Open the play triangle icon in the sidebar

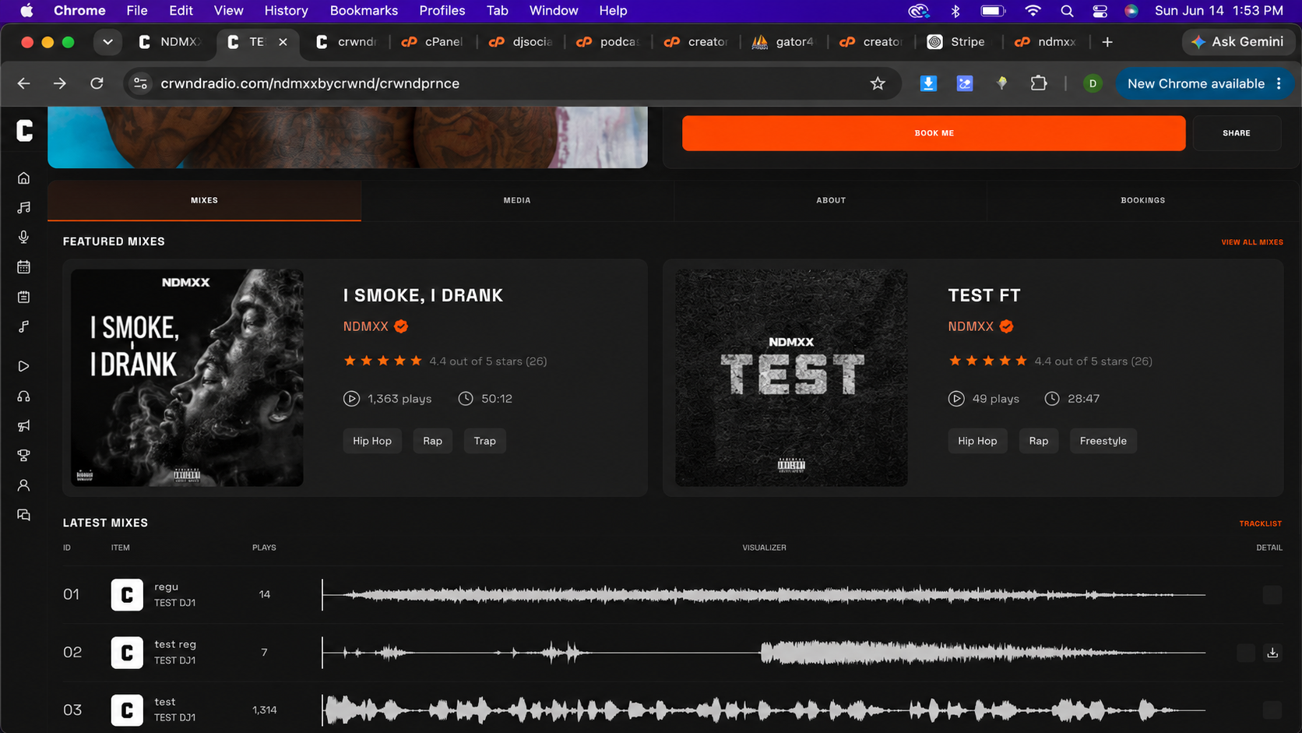point(24,366)
